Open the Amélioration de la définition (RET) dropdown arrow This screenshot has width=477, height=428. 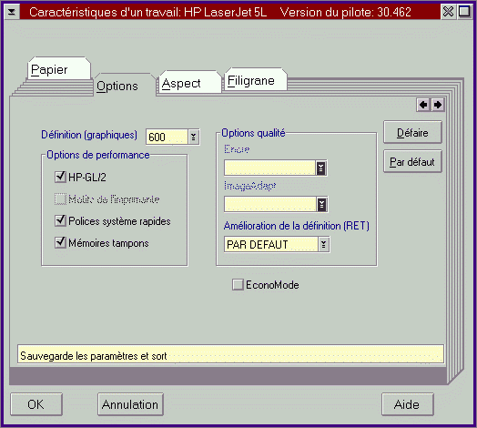pos(323,244)
